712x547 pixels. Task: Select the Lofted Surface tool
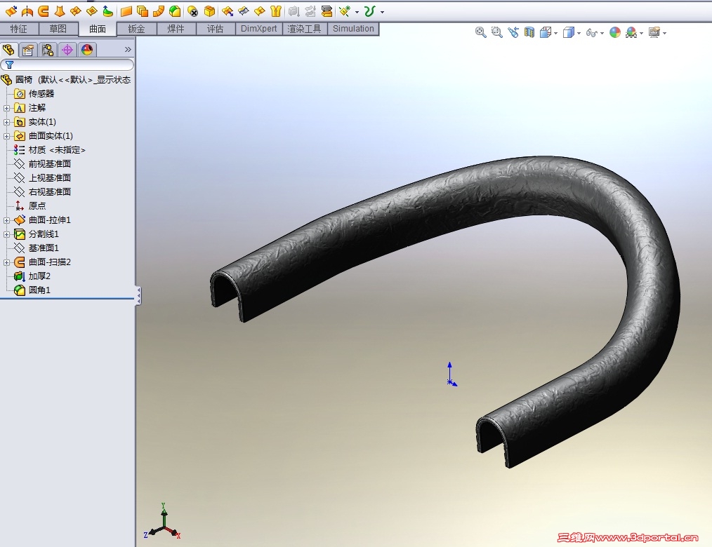click(x=60, y=11)
